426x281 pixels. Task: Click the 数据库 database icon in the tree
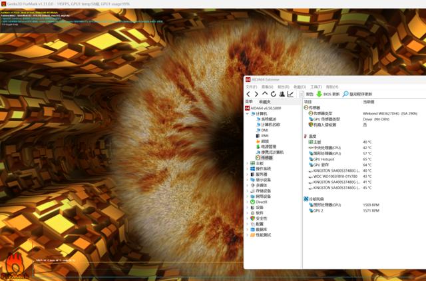click(x=253, y=229)
